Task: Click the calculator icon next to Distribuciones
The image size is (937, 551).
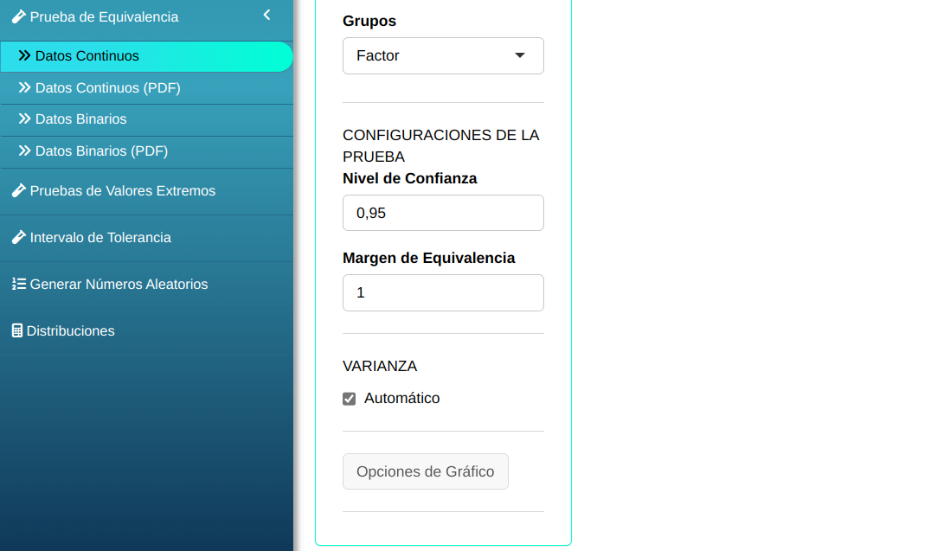Action: 16,331
